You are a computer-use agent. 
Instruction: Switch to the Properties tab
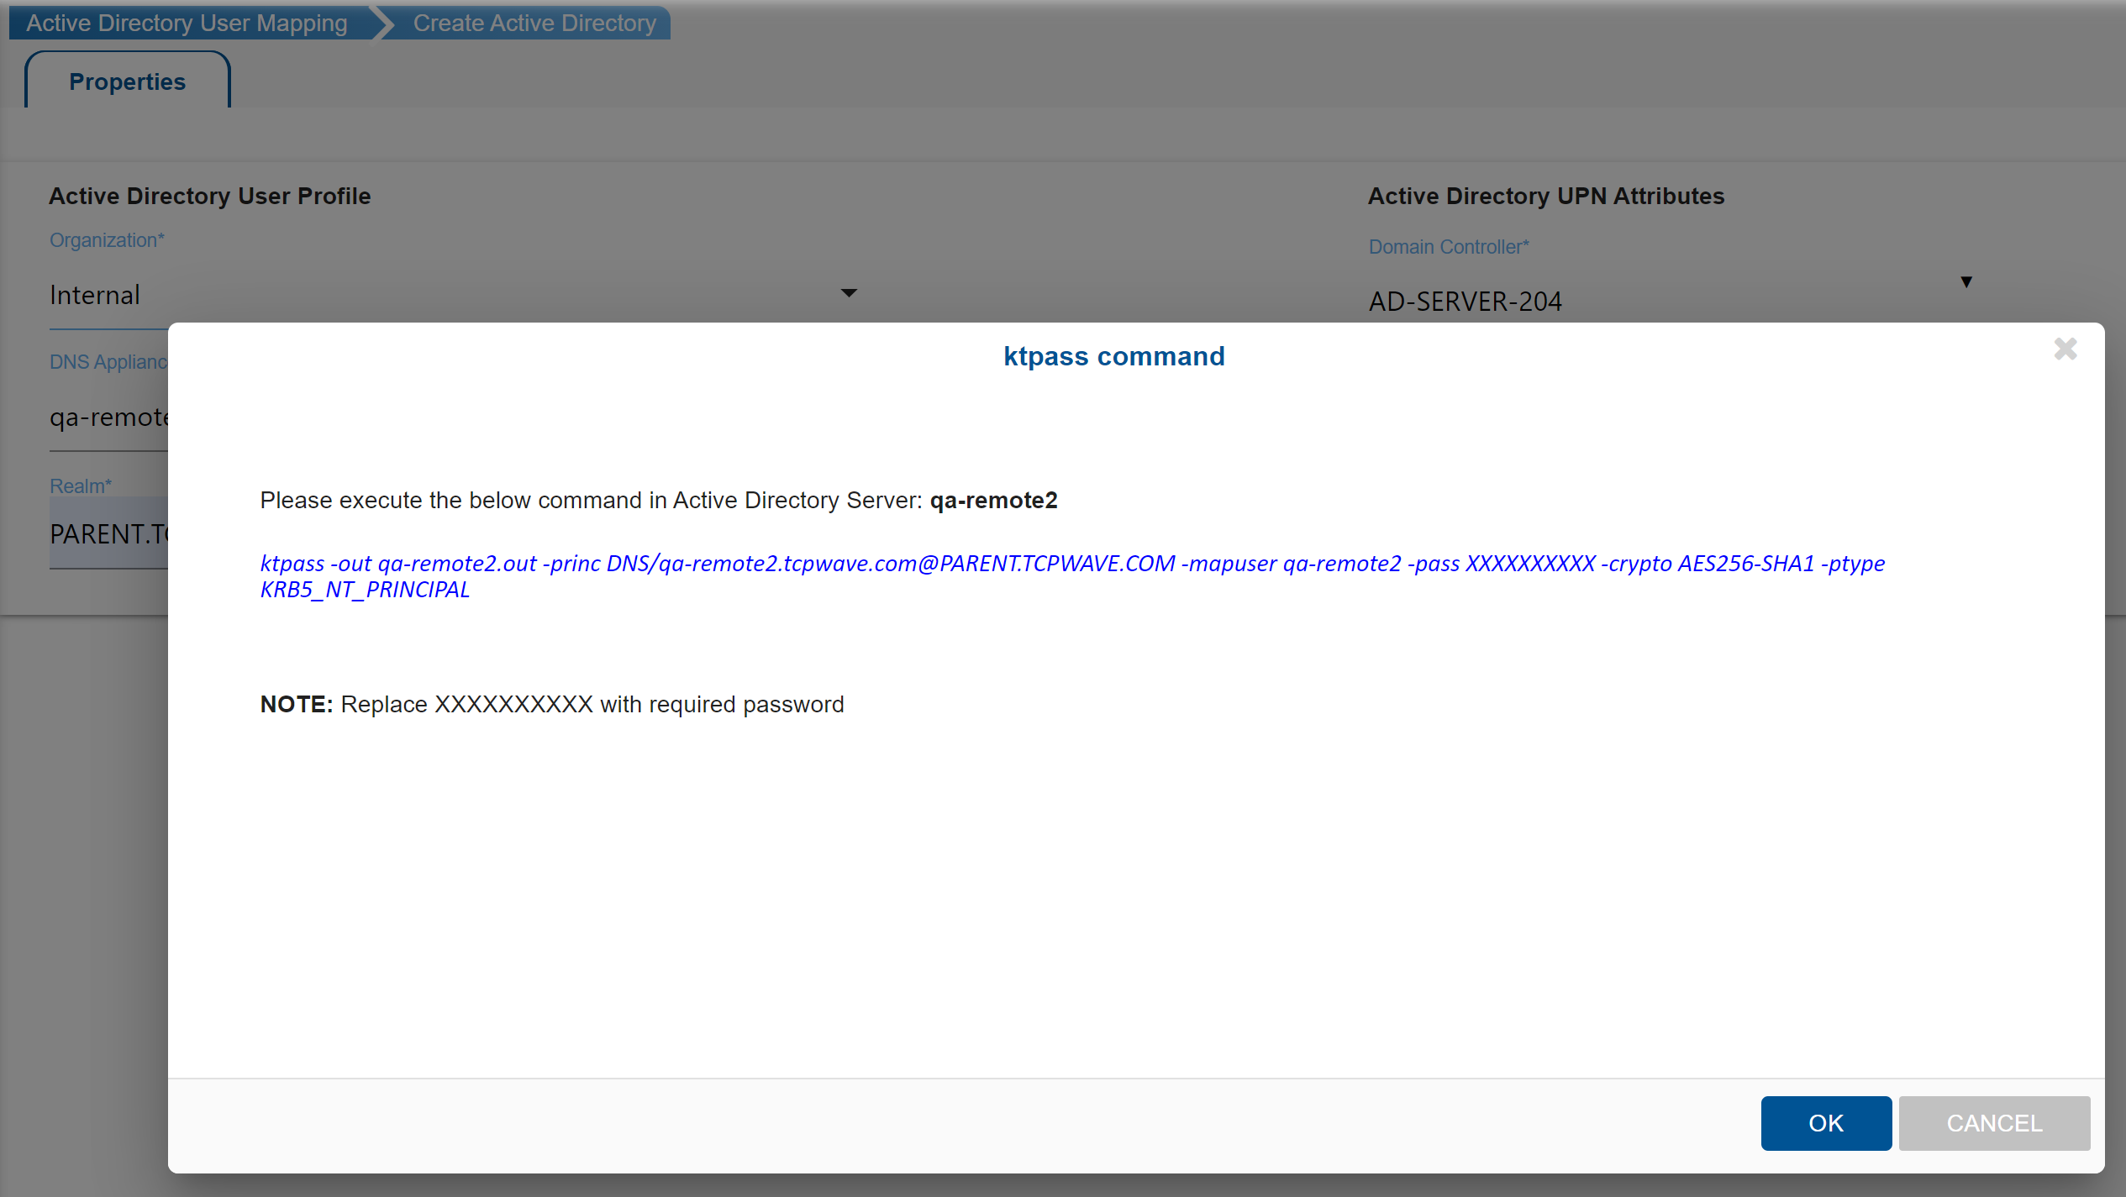coord(128,81)
